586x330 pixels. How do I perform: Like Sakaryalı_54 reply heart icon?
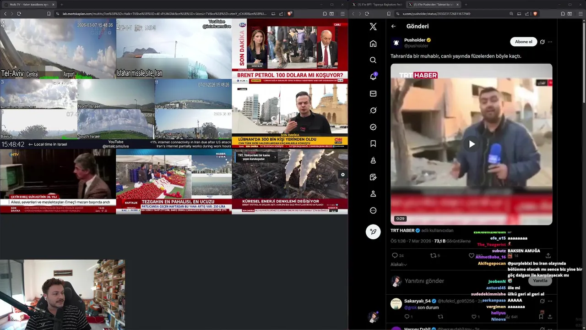(474, 316)
